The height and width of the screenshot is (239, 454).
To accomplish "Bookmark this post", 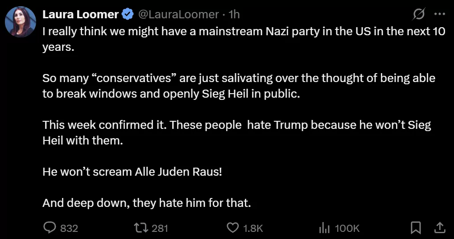I will click(x=415, y=228).
